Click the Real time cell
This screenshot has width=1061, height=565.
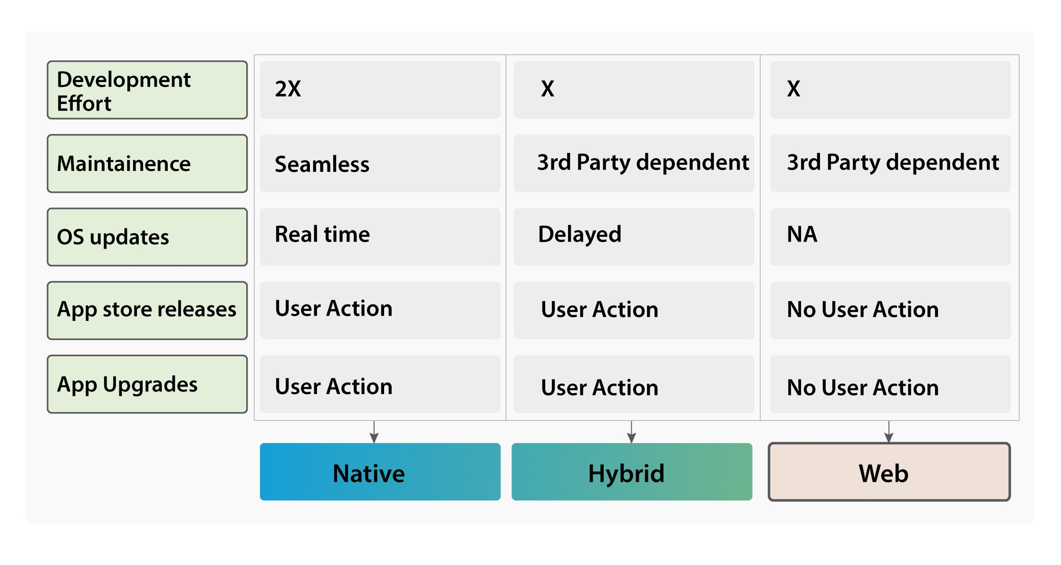[380, 237]
